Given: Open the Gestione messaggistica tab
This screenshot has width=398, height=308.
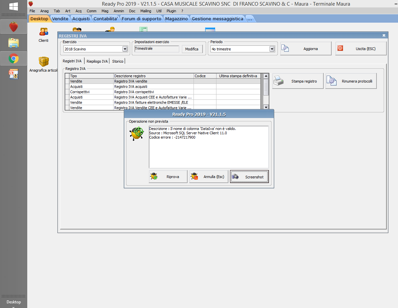Looking at the screenshot, I should [x=217, y=19].
